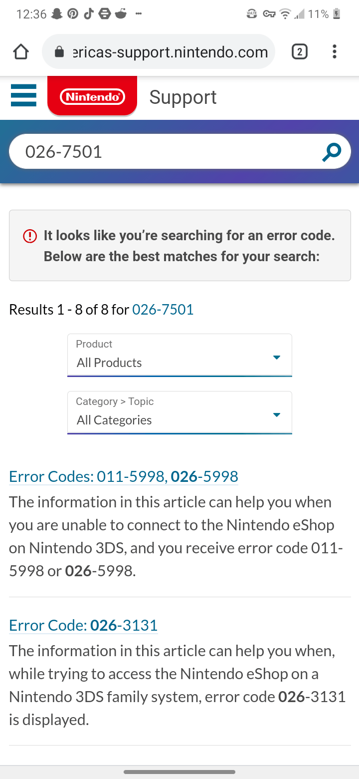Viewport: 359px width, 779px height.
Task: Click the error code alert icon
Action: pyautogui.click(x=29, y=236)
